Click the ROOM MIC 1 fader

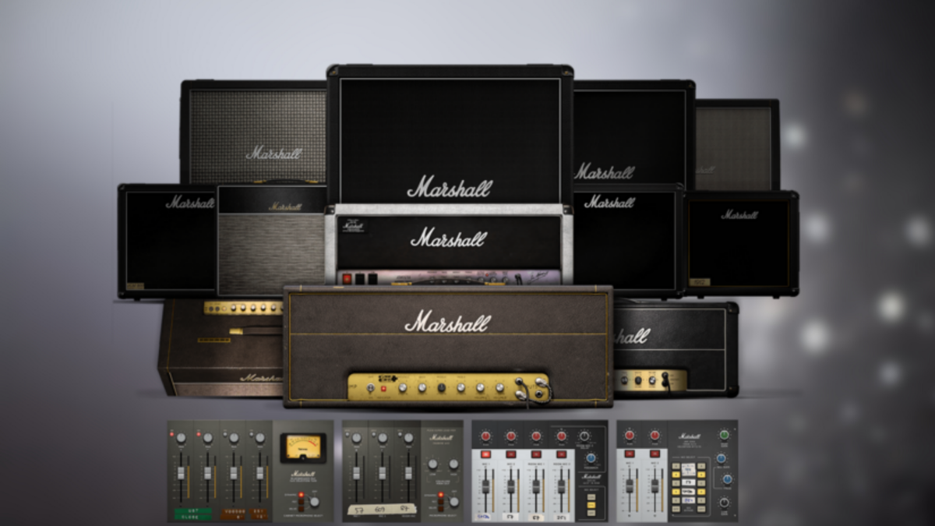pos(536,486)
